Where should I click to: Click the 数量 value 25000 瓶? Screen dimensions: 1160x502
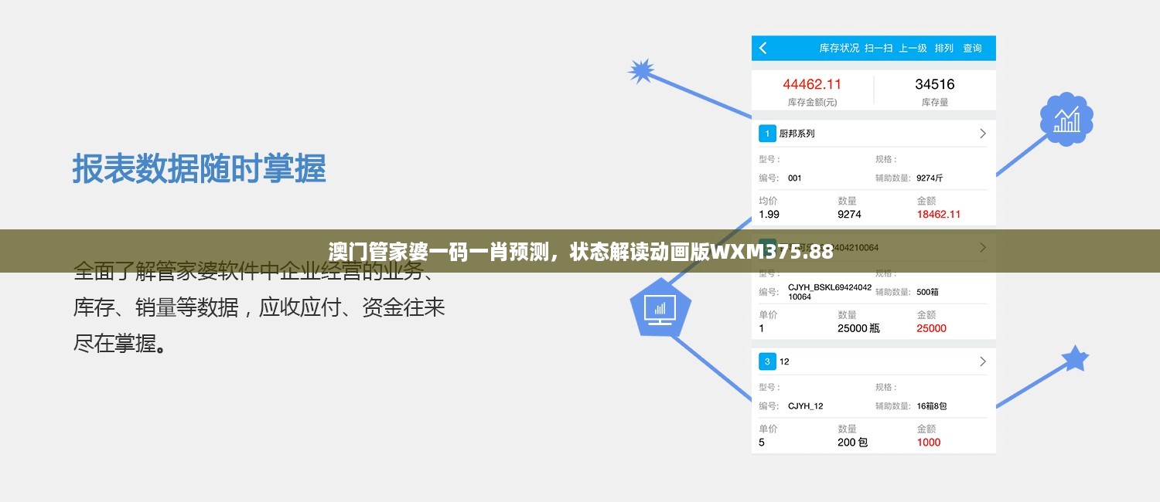pos(859,328)
